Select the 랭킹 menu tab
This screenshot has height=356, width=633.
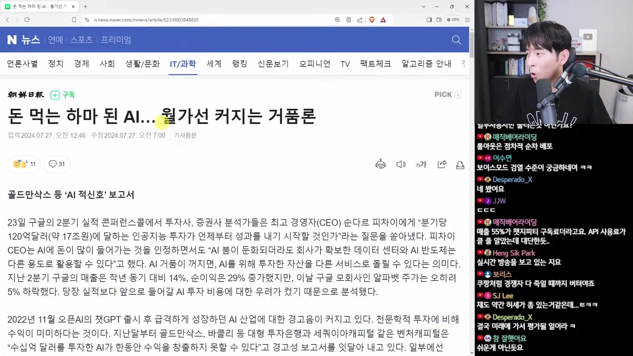point(240,64)
